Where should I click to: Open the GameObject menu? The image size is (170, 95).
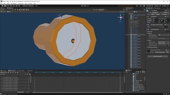coord(14,3)
